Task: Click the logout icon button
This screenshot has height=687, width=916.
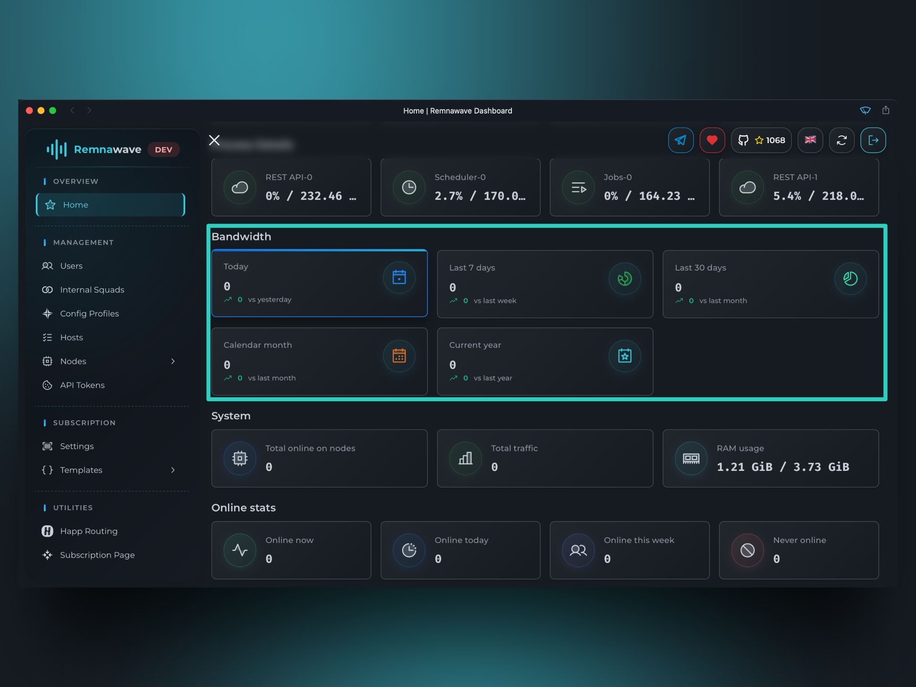Action: (873, 140)
